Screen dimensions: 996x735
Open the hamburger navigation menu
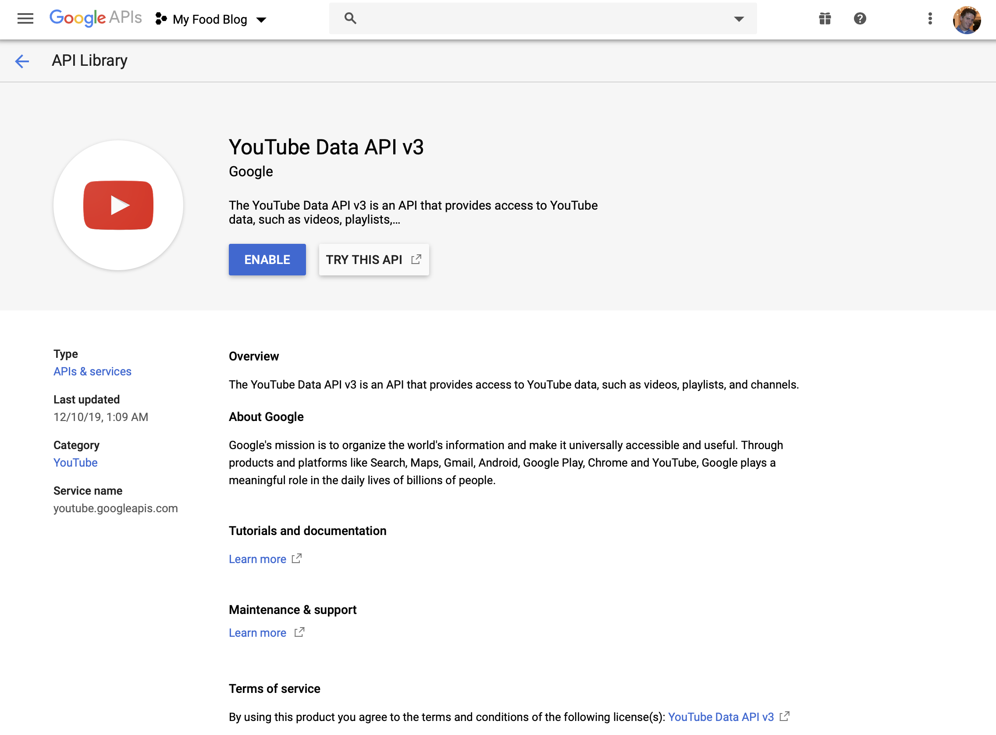[25, 19]
